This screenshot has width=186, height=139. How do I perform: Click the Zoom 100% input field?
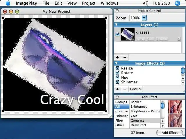coord(135,18)
